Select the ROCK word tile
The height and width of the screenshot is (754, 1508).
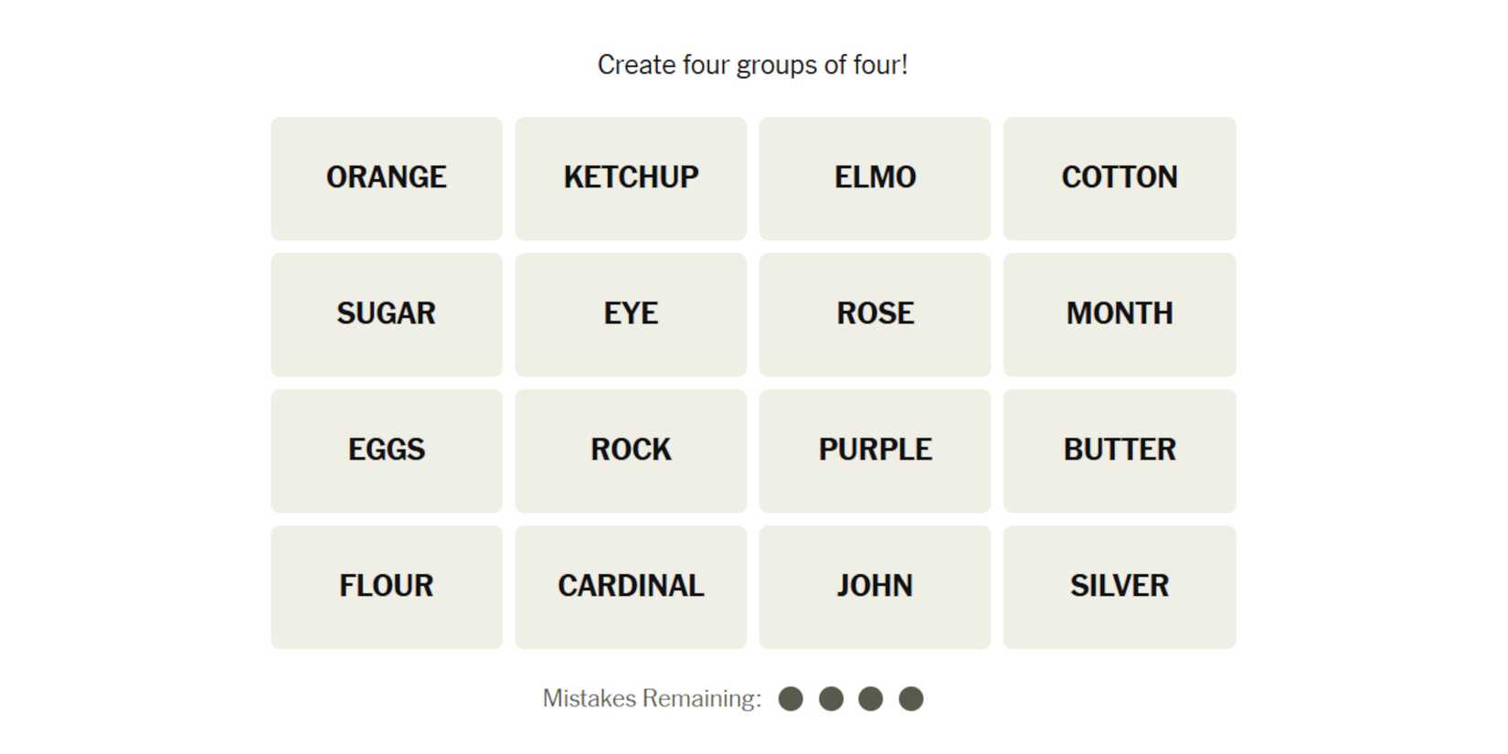pos(631,451)
